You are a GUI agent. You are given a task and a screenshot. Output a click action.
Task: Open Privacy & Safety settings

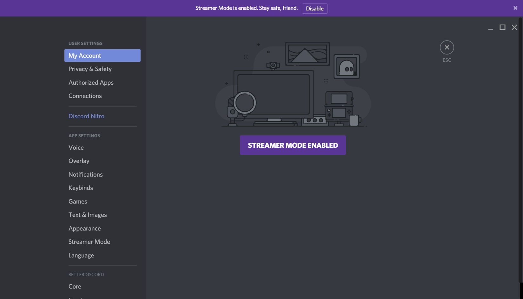[x=90, y=69]
